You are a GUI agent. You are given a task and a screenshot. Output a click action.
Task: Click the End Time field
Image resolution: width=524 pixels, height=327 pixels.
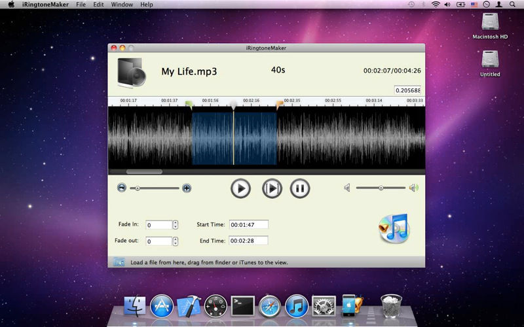248,241
